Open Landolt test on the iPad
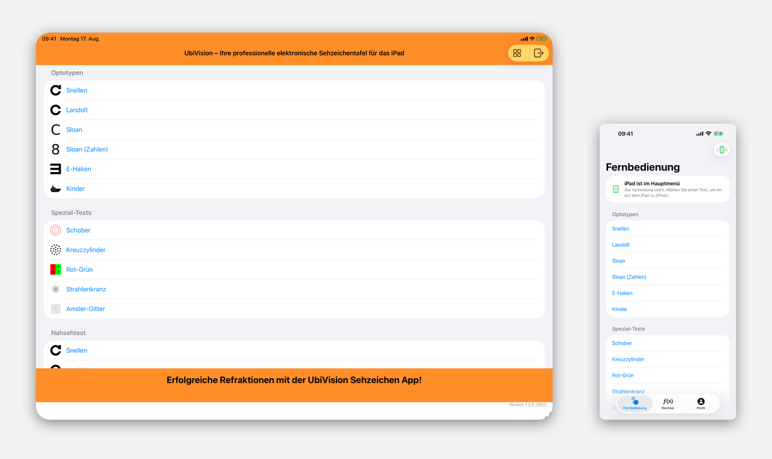Viewport: 772px width, 459px height. pos(294,110)
